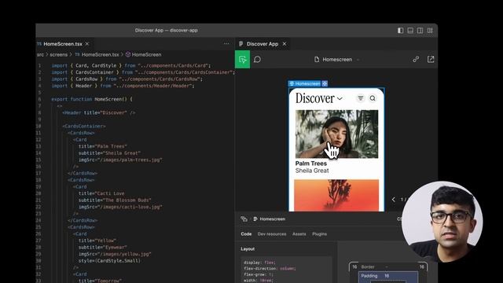Image resolution: width=503 pixels, height=283 pixels.
Task: Click the search magnifier in Discover header
Action: click(x=373, y=98)
